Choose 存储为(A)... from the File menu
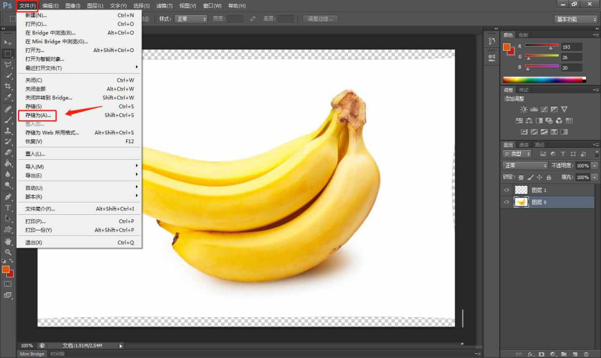 [x=38, y=115]
